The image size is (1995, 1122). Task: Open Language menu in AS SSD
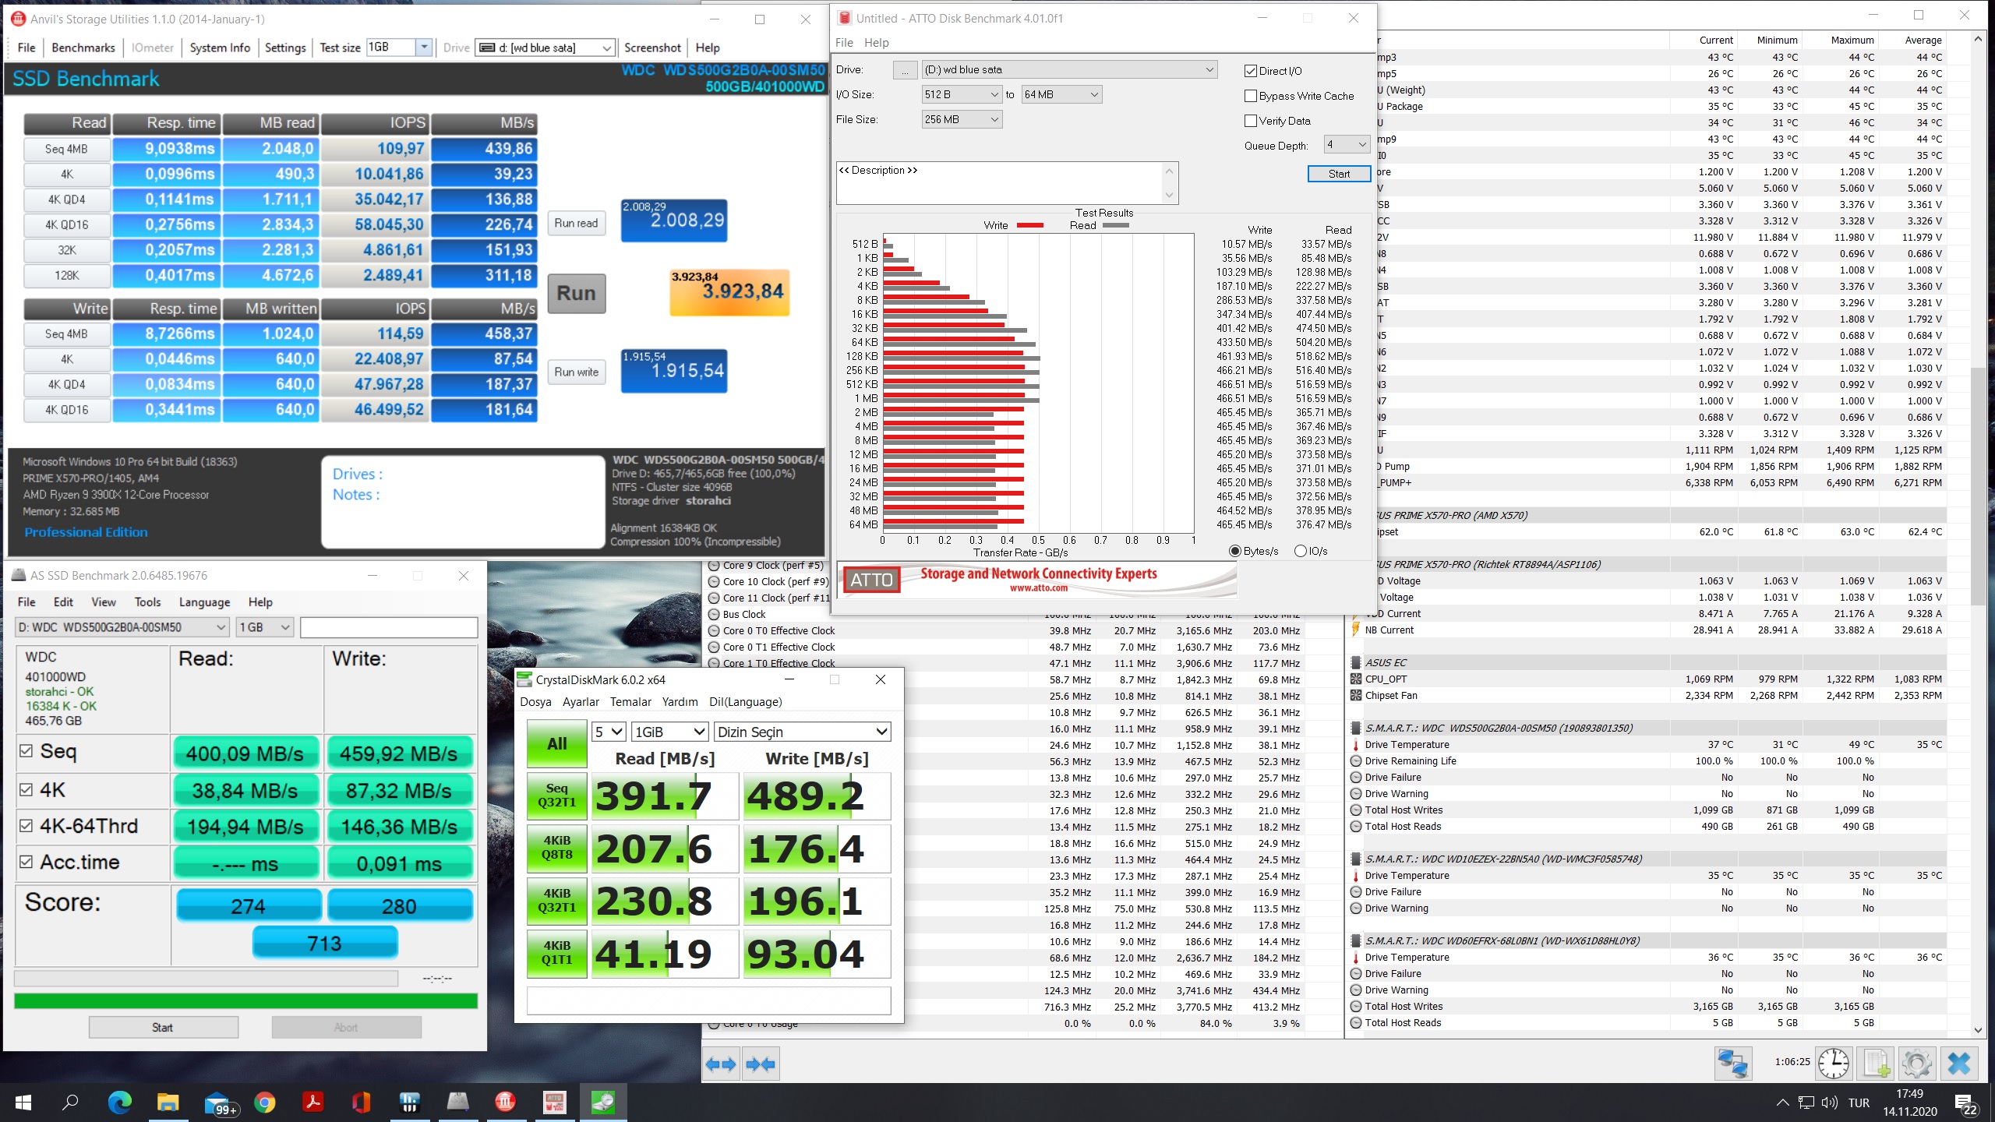coord(204,602)
